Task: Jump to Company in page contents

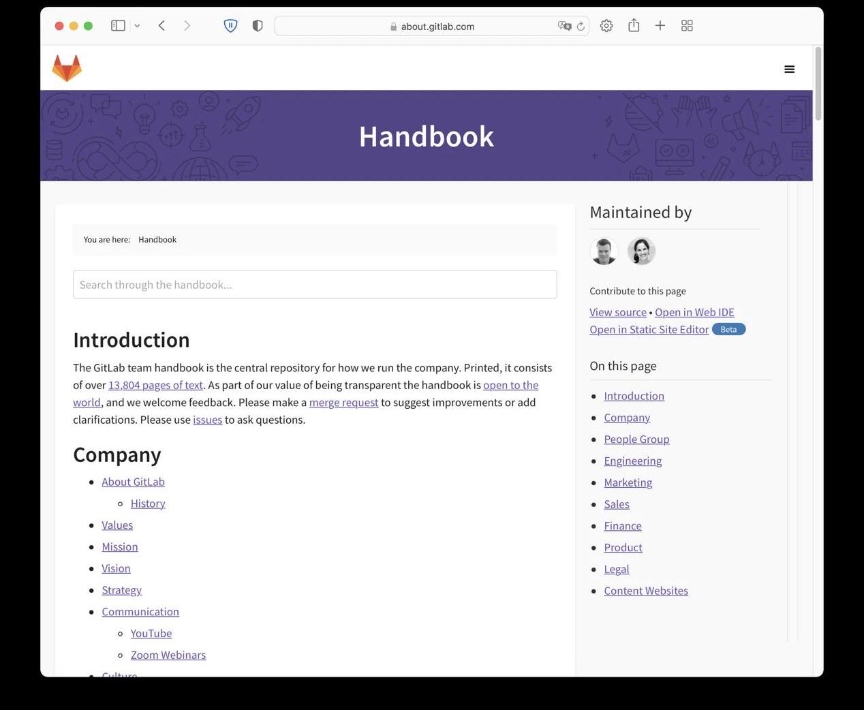Action: pyautogui.click(x=627, y=418)
